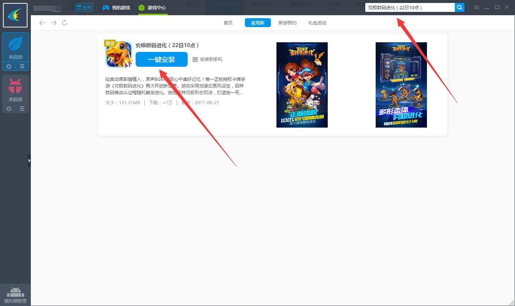Minimize the window
The width and height of the screenshot is (515, 306).
[x=487, y=7]
